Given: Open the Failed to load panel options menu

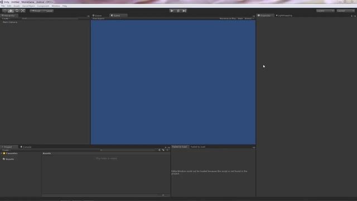Looking at the screenshot, I should 254,147.
